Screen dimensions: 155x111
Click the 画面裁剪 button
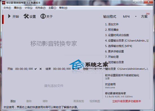(x=79, y=101)
